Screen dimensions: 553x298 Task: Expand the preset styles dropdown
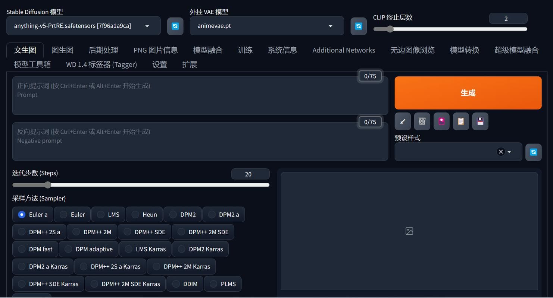509,152
